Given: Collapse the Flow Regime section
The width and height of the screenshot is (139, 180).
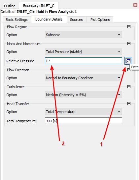Looking at the screenshot, I should [129, 27].
